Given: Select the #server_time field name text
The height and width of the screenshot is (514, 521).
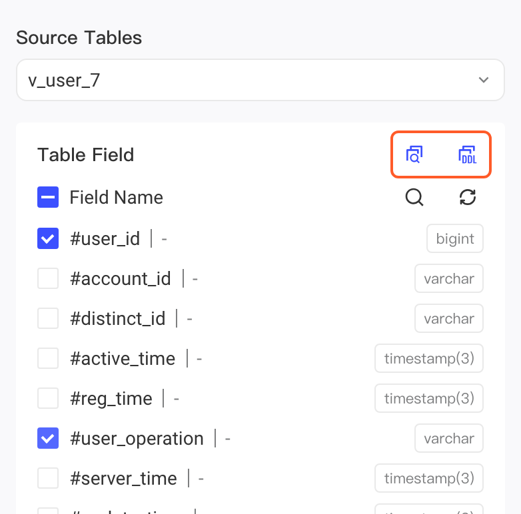Looking at the screenshot, I should pyautogui.click(x=123, y=479).
